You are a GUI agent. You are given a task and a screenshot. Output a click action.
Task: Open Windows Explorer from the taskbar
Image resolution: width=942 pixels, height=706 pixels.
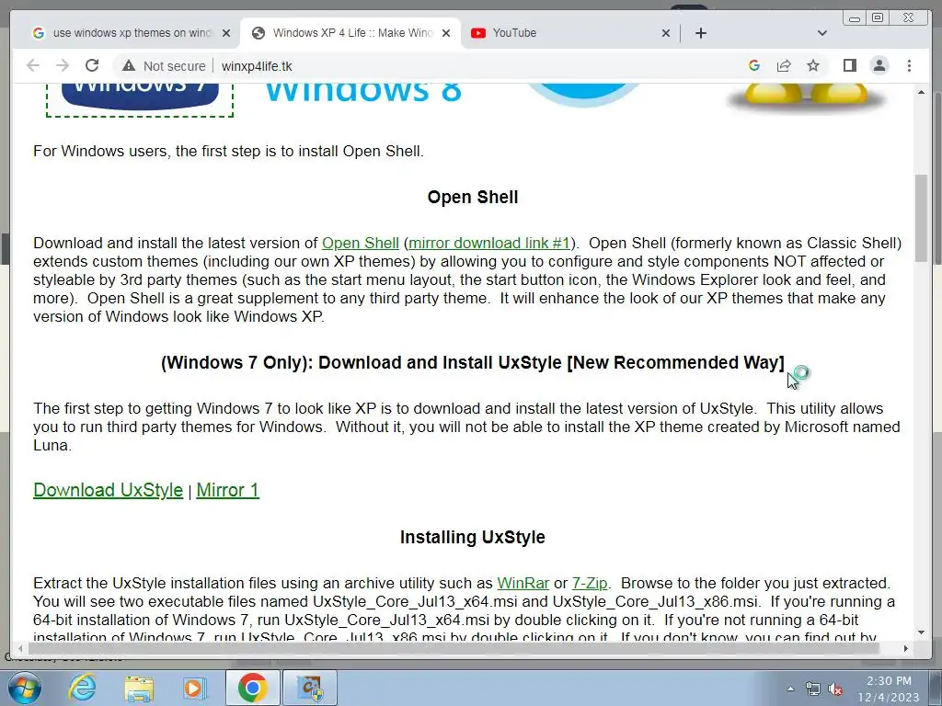click(x=139, y=688)
